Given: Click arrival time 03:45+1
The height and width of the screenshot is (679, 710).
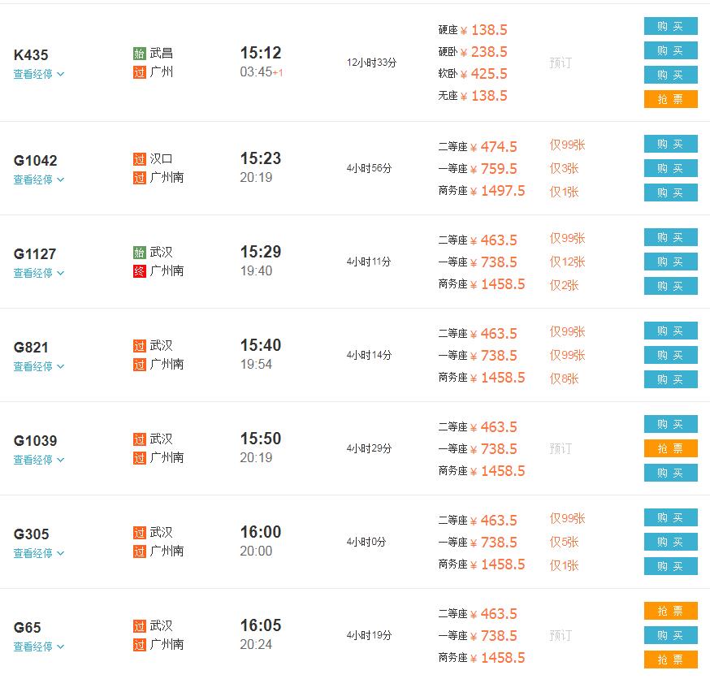Looking at the screenshot, I should tap(262, 72).
